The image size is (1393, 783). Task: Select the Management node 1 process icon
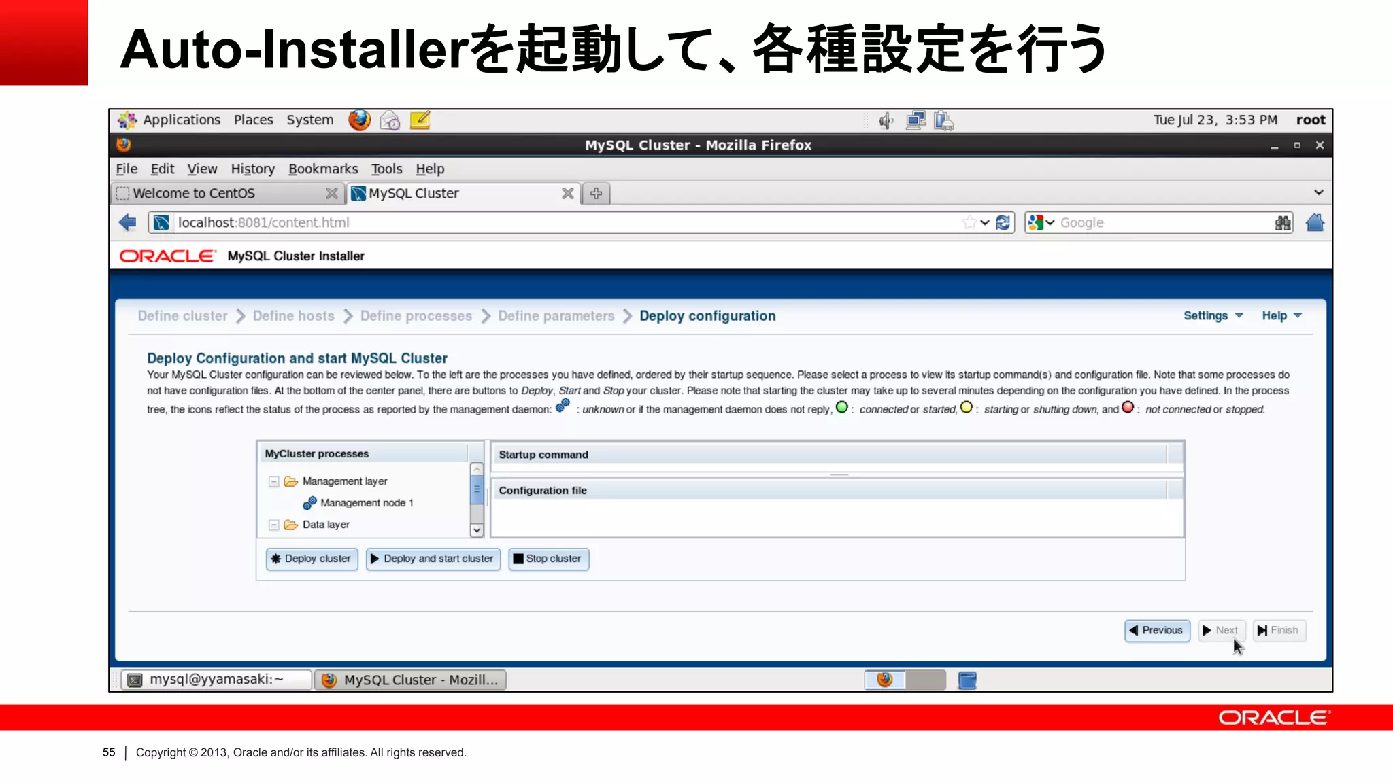point(309,503)
